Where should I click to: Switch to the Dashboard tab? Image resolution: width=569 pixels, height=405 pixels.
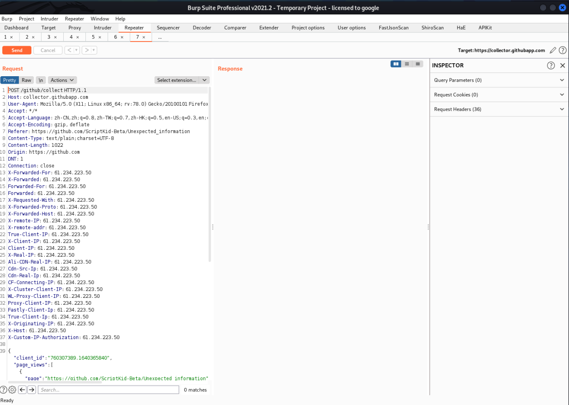(x=17, y=28)
